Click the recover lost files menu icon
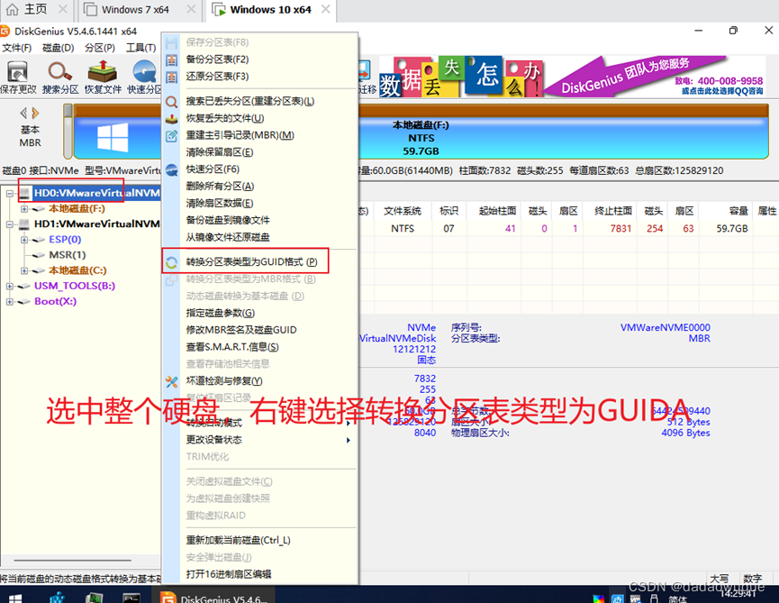Screen dimensions: 779x603 171,119
